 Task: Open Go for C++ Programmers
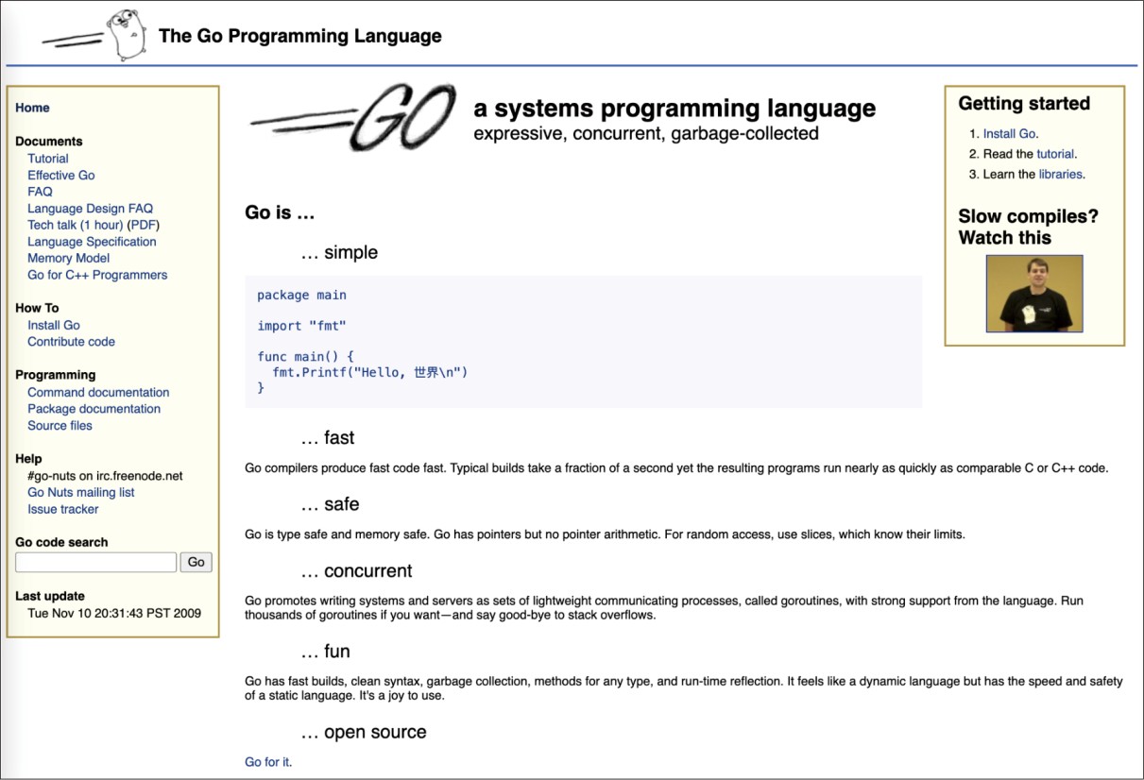[97, 275]
